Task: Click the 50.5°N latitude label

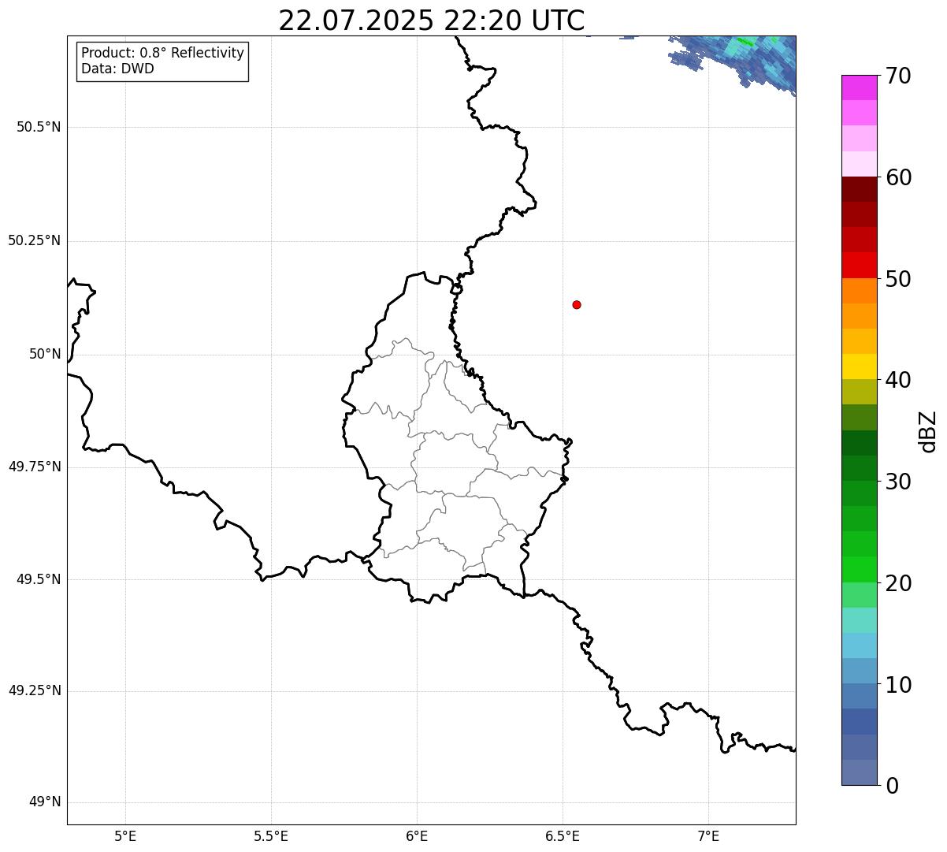Action: coord(39,127)
